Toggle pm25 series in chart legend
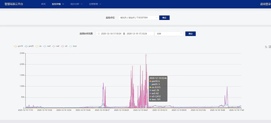Viewport: 271px width, 123px height. pyautogui.click(x=29, y=46)
